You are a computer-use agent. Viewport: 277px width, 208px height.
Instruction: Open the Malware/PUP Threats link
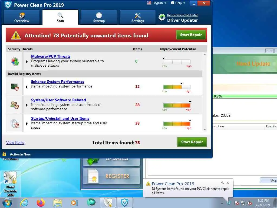pos(51,56)
